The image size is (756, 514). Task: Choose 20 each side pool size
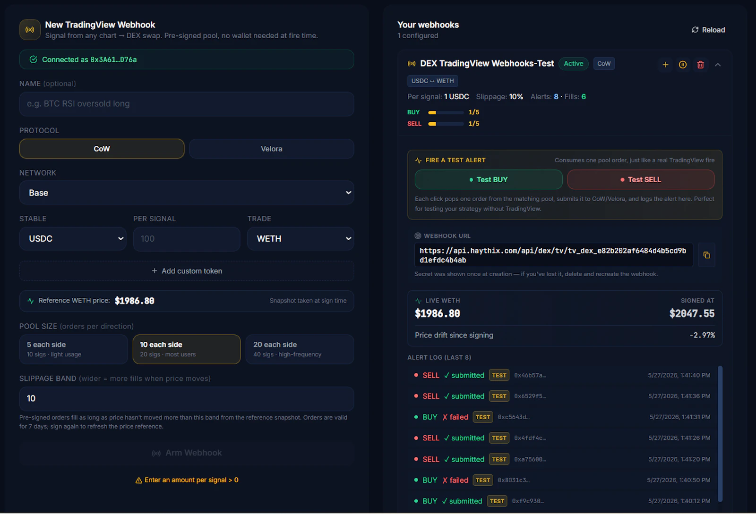(300, 349)
